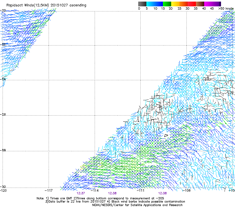Click the title text Rapidscat Winds(12.5KM)

[x=28, y=5]
